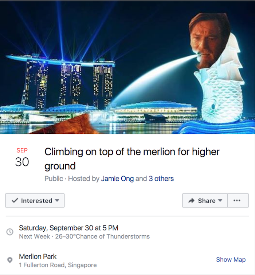Screen dimensions: 255x275
Task: Click the Chance of Thunderstorms forecast text
Action: (x=117, y=236)
